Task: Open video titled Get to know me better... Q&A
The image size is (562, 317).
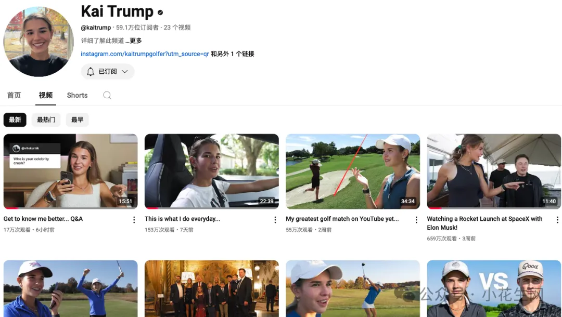Action: (43, 219)
